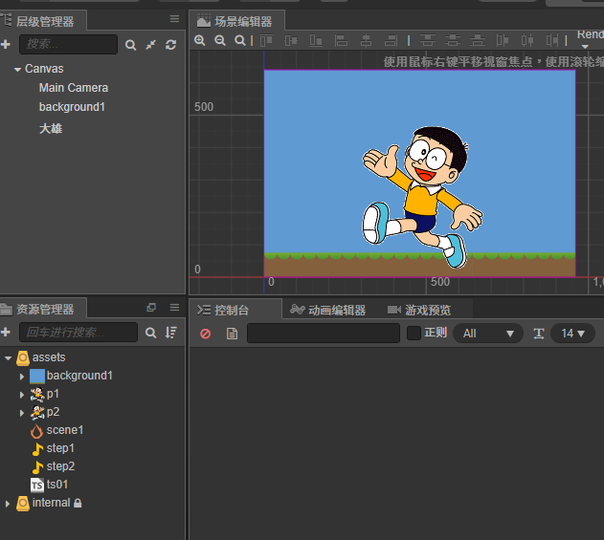Open the All log filter dropdown

(488, 333)
